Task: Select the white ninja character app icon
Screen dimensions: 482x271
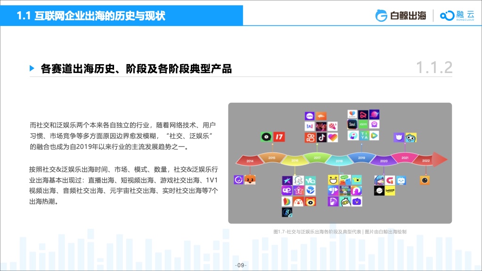Action: click(x=345, y=201)
